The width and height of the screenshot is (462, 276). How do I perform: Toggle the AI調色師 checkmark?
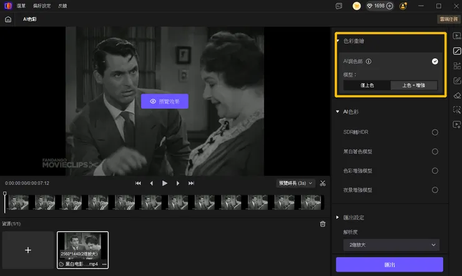click(x=435, y=61)
